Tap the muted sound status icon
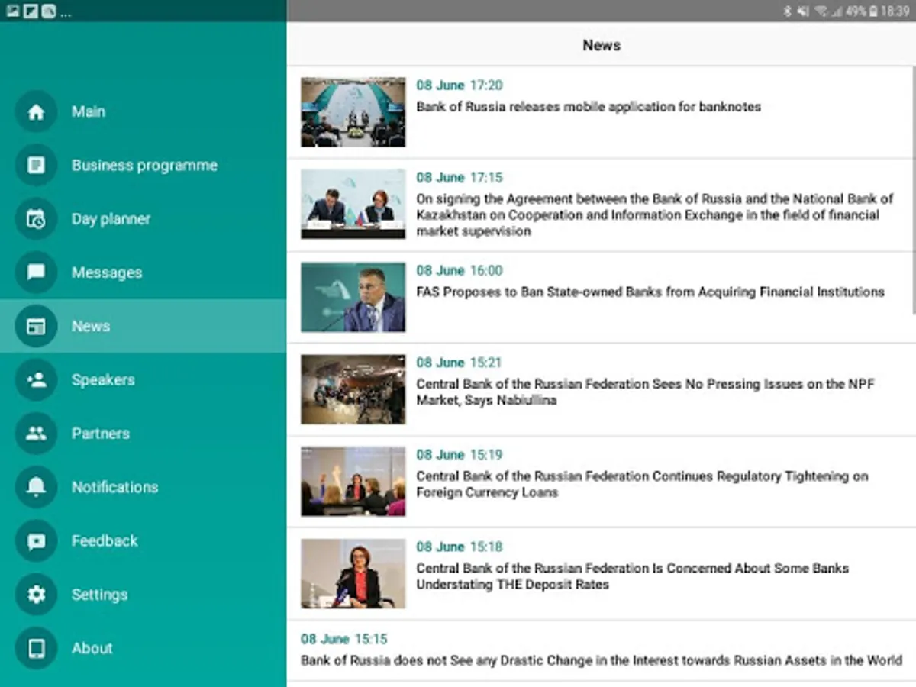This screenshot has width=916, height=687. click(x=803, y=11)
